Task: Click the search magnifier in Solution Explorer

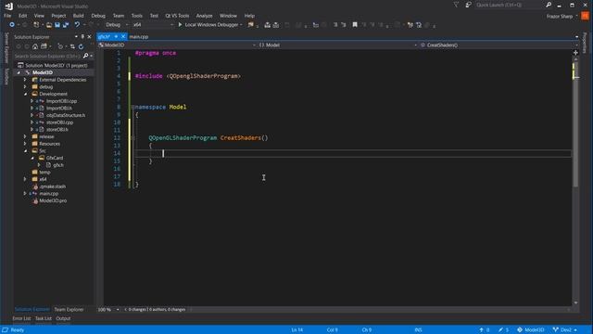Action: coord(85,56)
